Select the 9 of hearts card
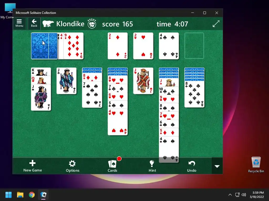 pos(169,99)
